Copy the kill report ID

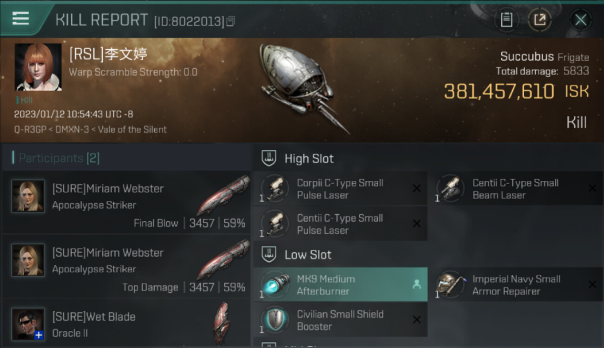(x=231, y=21)
